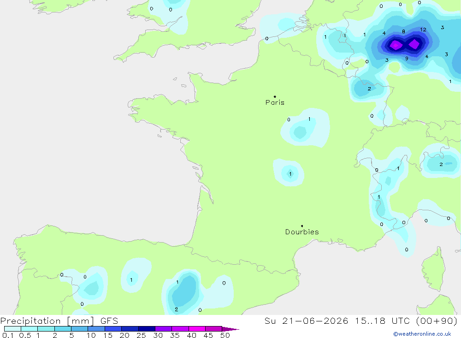The width and height of the screenshot is (461, 338).
Task: Click the legend arrow tip above 50
Action: coord(230,329)
